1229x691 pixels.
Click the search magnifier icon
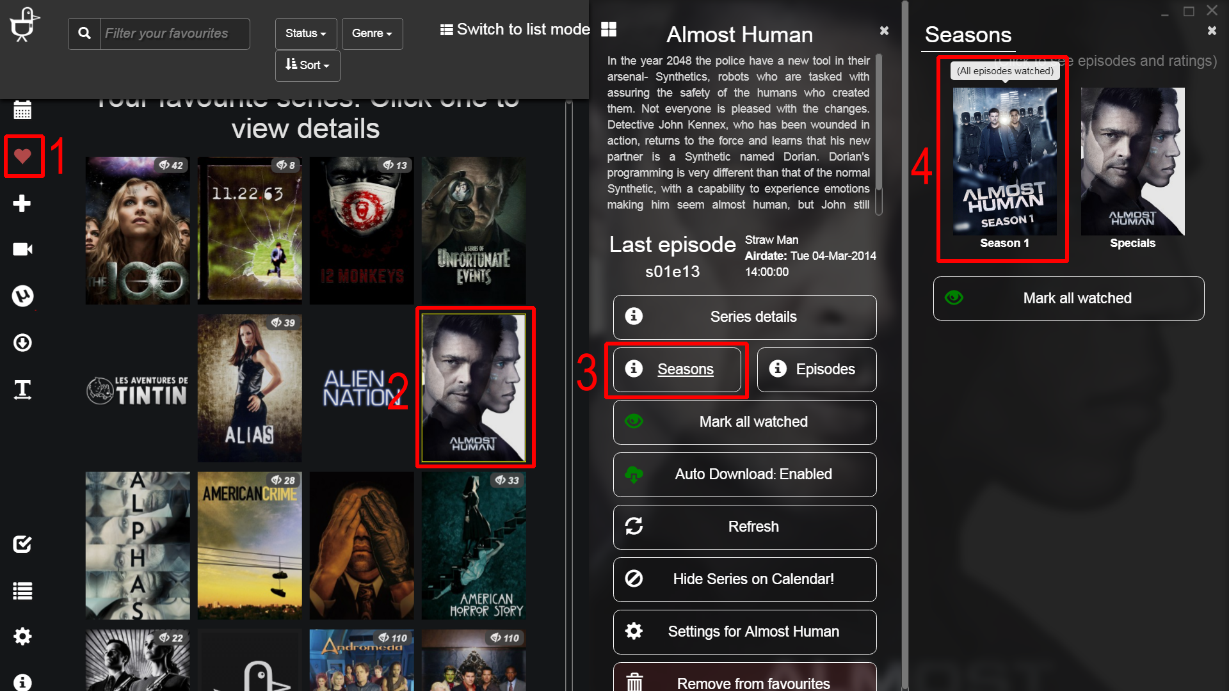pyautogui.click(x=84, y=33)
